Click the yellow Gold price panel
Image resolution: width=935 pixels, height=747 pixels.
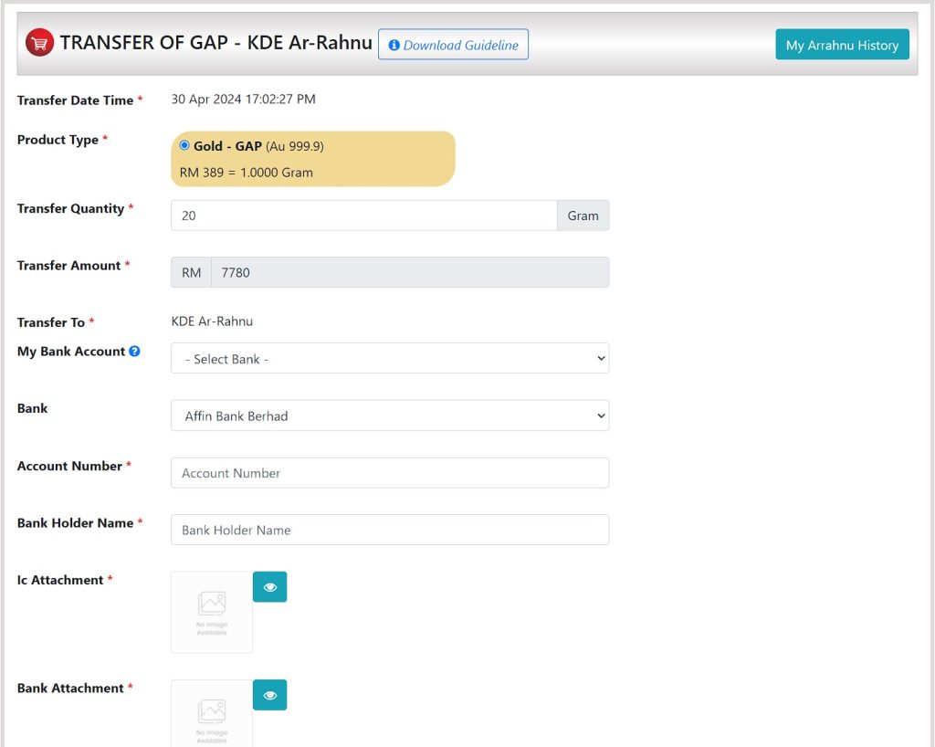coord(383,170)
